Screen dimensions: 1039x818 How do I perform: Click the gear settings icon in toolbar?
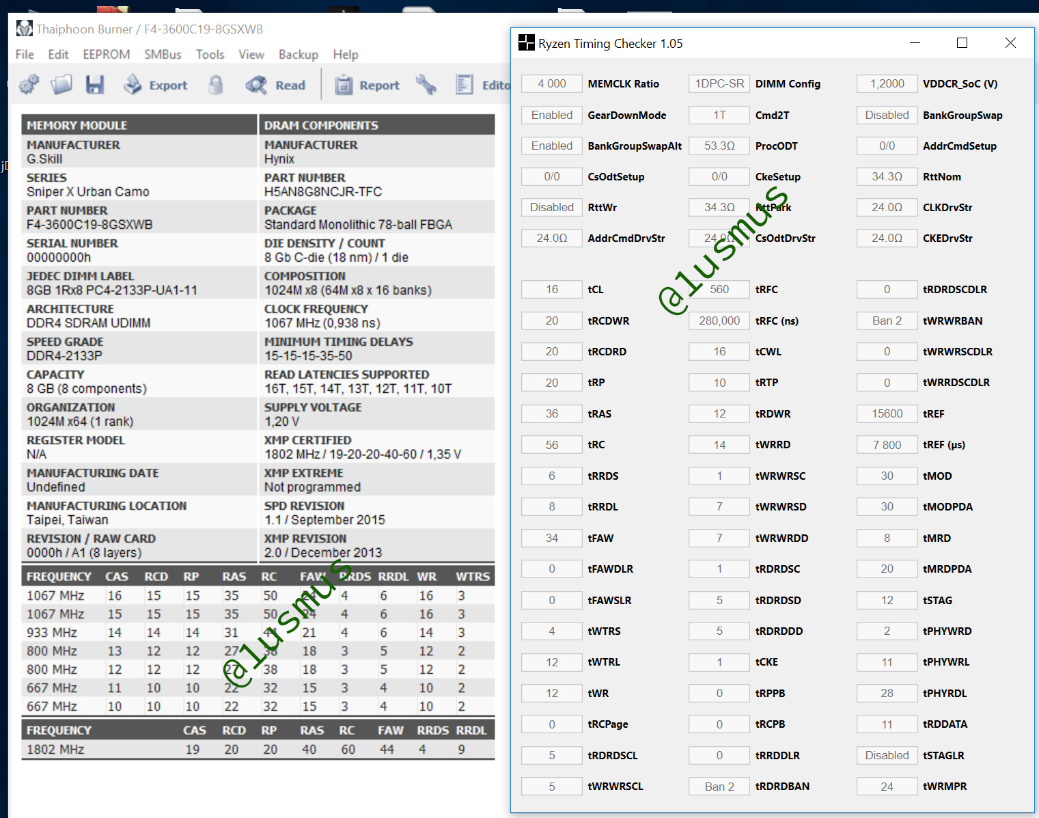tap(29, 85)
